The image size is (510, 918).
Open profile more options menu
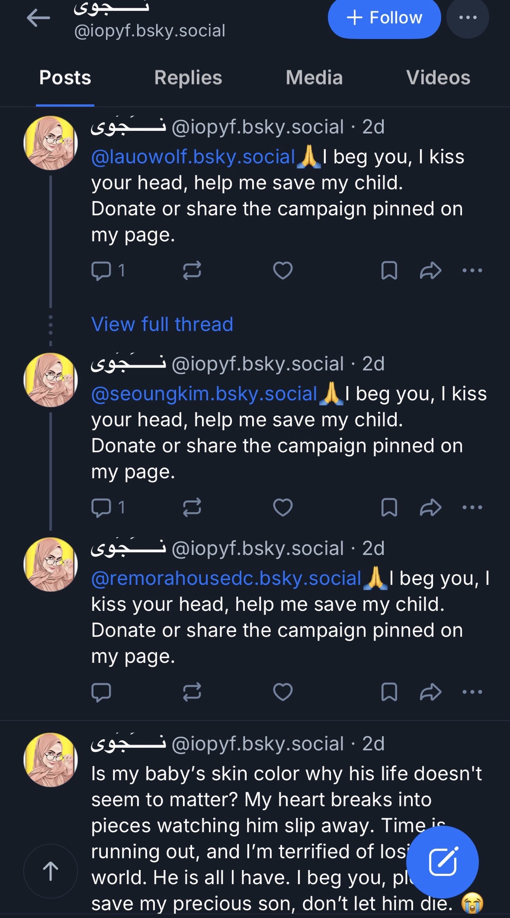[467, 18]
